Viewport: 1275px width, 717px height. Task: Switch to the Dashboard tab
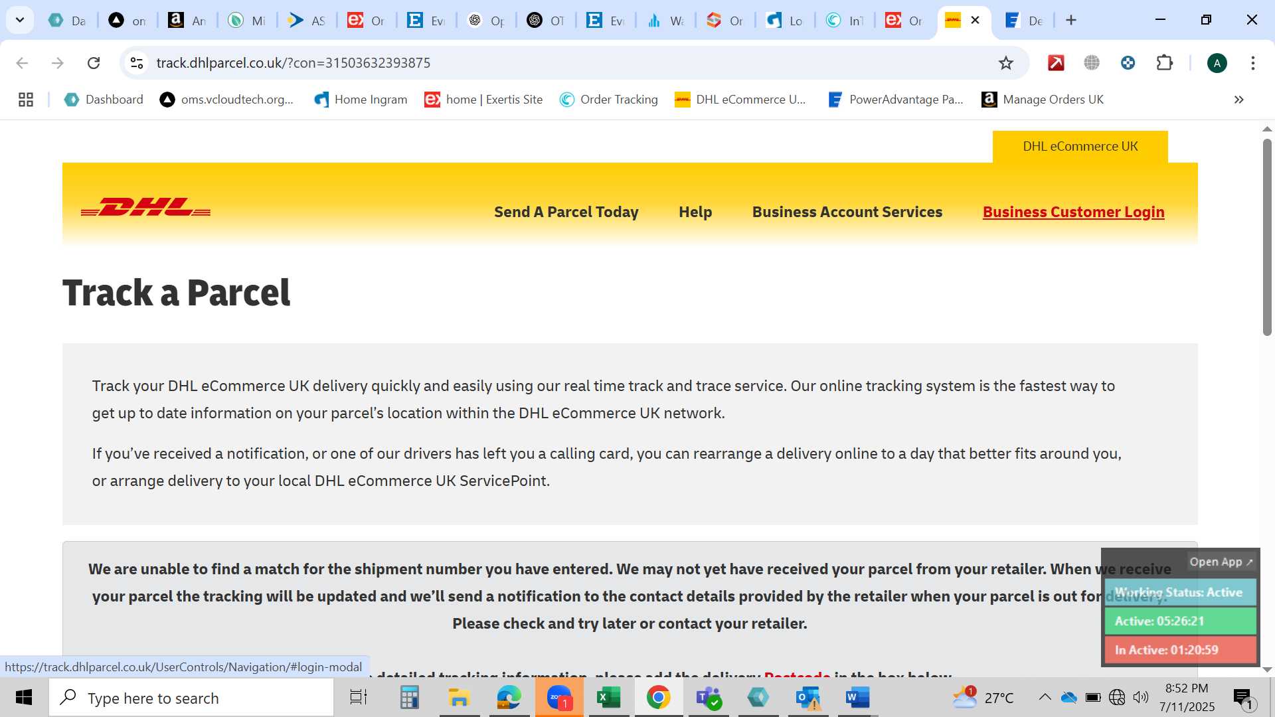(x=68, y=21)
